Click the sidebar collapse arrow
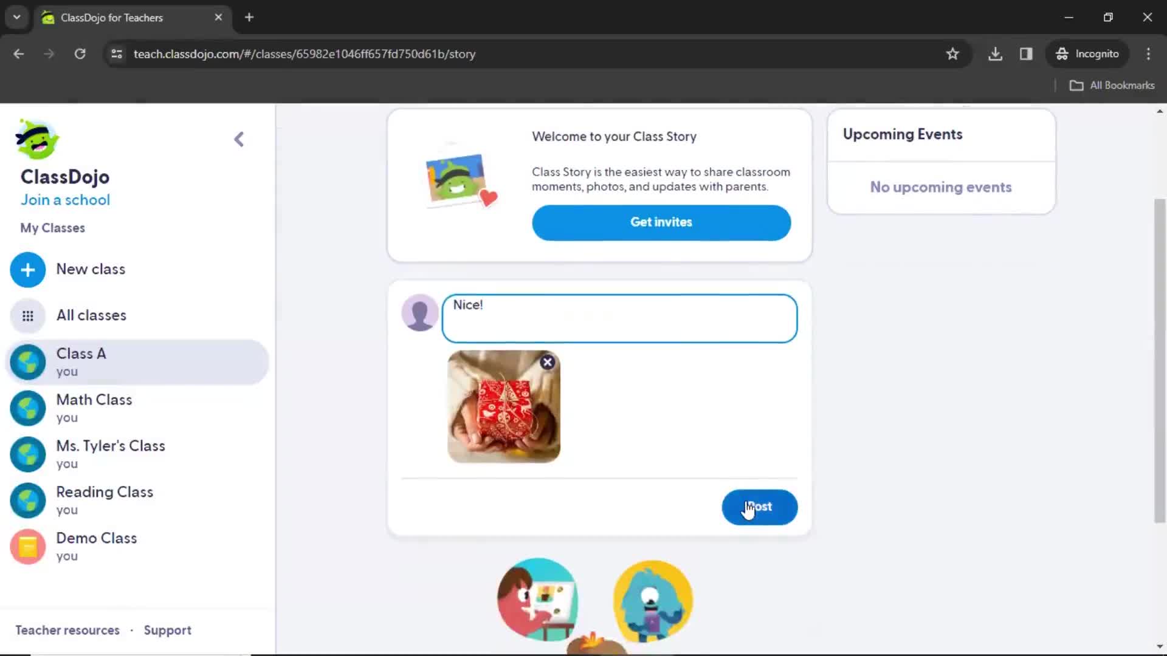This screenshot has width=1167, height=656. click(x=239, y=139)
